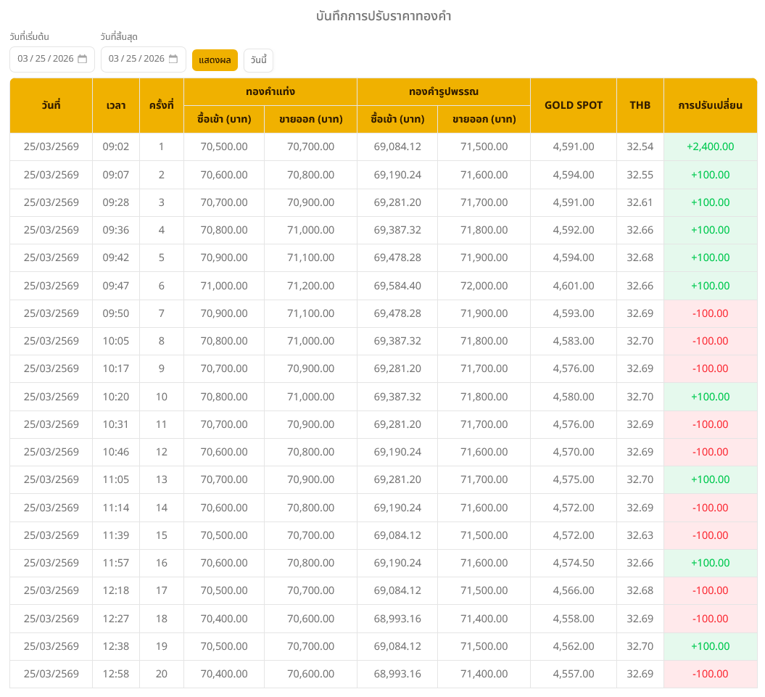Select the วันที่ column header
This screenshot has height=697, width=765.
51,105
